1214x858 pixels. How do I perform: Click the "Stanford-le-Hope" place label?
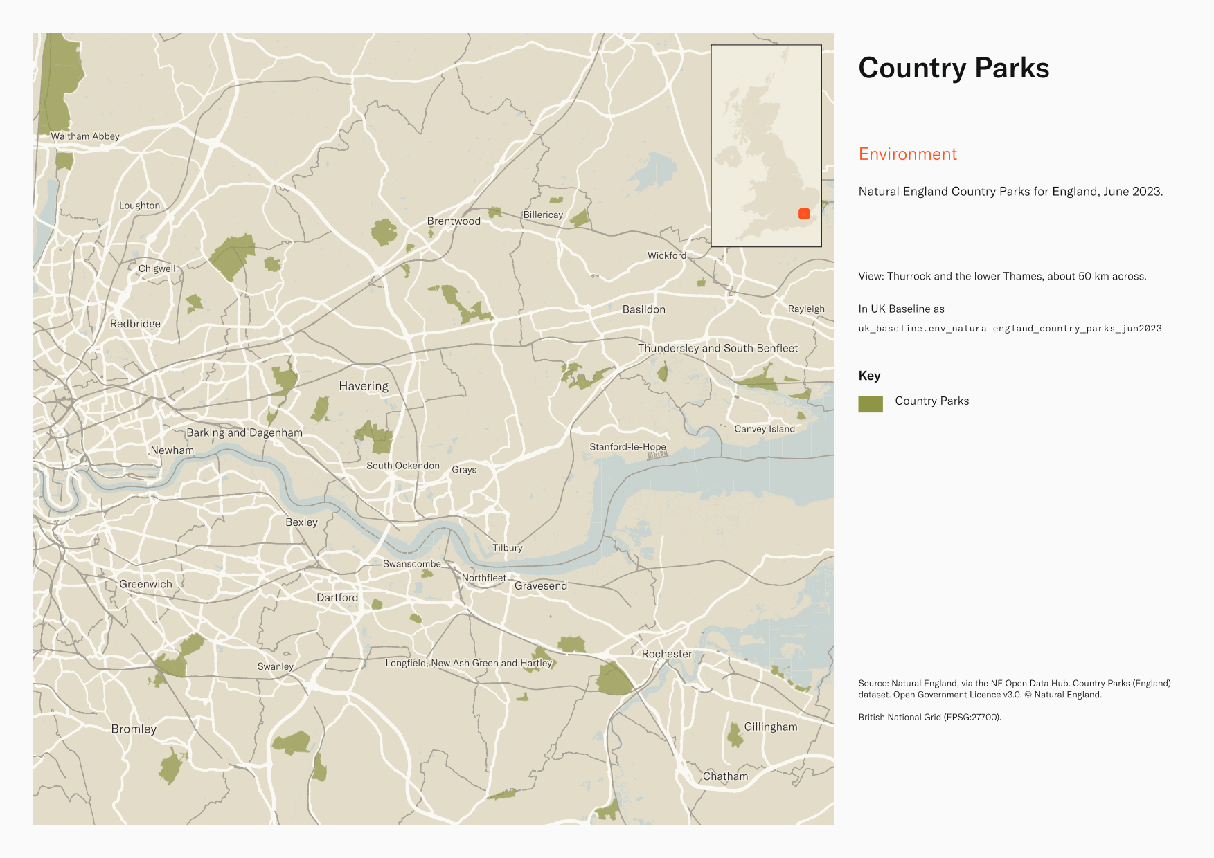pos(627,447)
